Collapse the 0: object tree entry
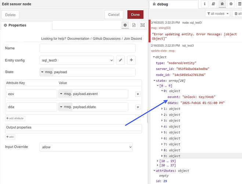 pyautogui.click(x=162, y=91)
